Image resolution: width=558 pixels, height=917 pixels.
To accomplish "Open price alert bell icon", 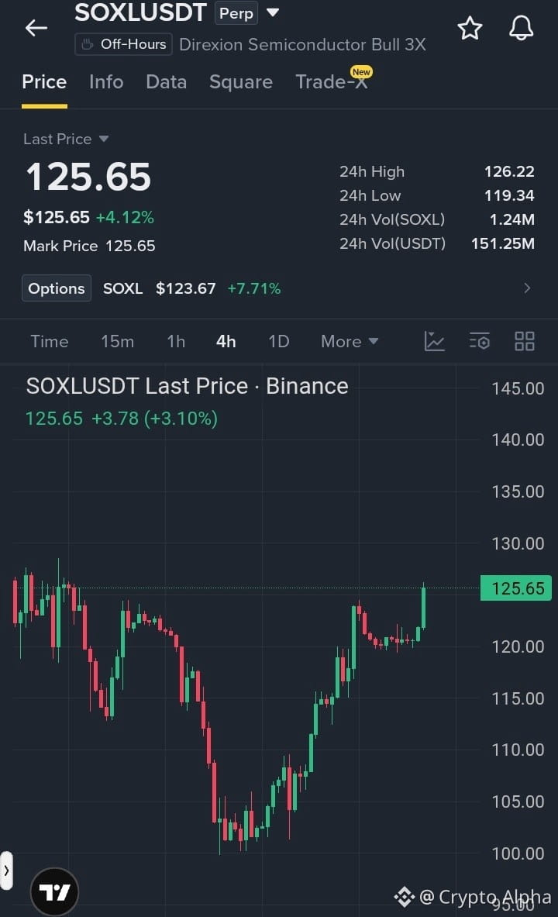I will pos(521,27).
